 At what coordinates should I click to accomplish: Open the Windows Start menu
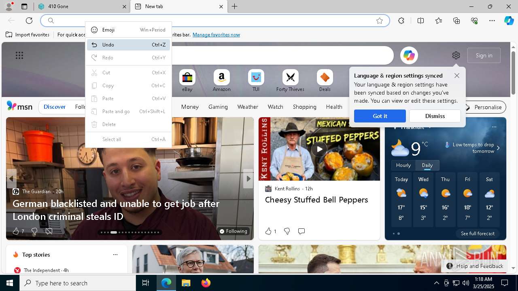(10, 283)
